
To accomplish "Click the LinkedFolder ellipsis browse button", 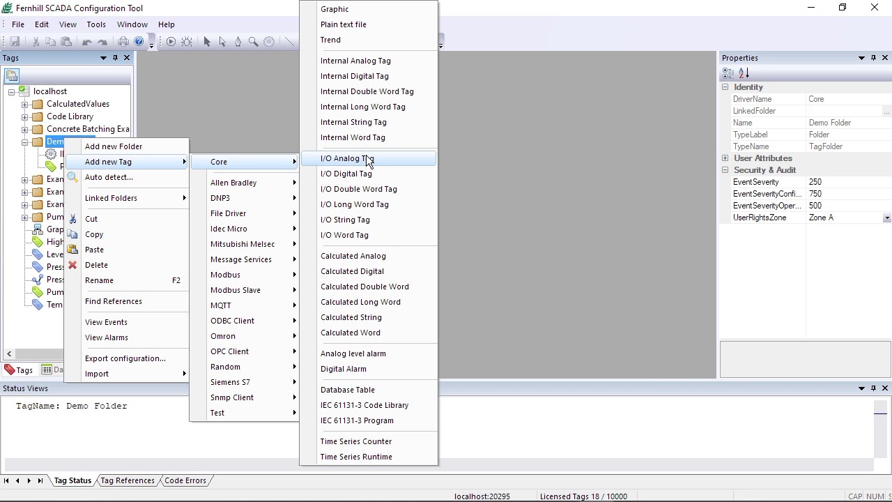I will tap(886, 112).
